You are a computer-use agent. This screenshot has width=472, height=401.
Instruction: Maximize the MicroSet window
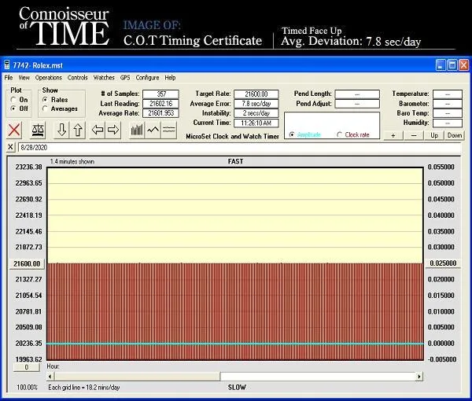[x=452, y=65]
